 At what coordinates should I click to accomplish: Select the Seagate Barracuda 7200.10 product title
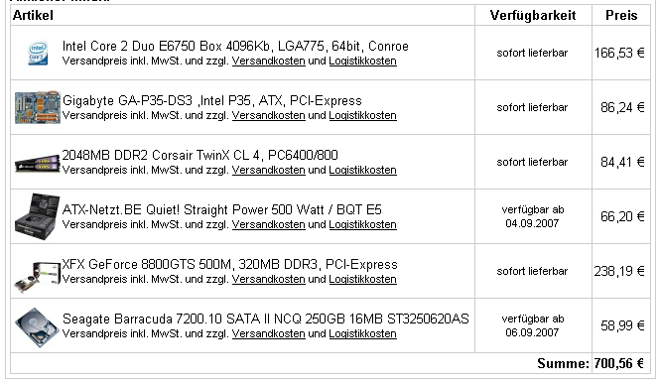coord(266,320)
